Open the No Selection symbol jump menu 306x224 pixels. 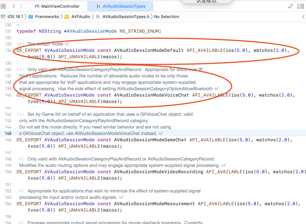point(167,16)
